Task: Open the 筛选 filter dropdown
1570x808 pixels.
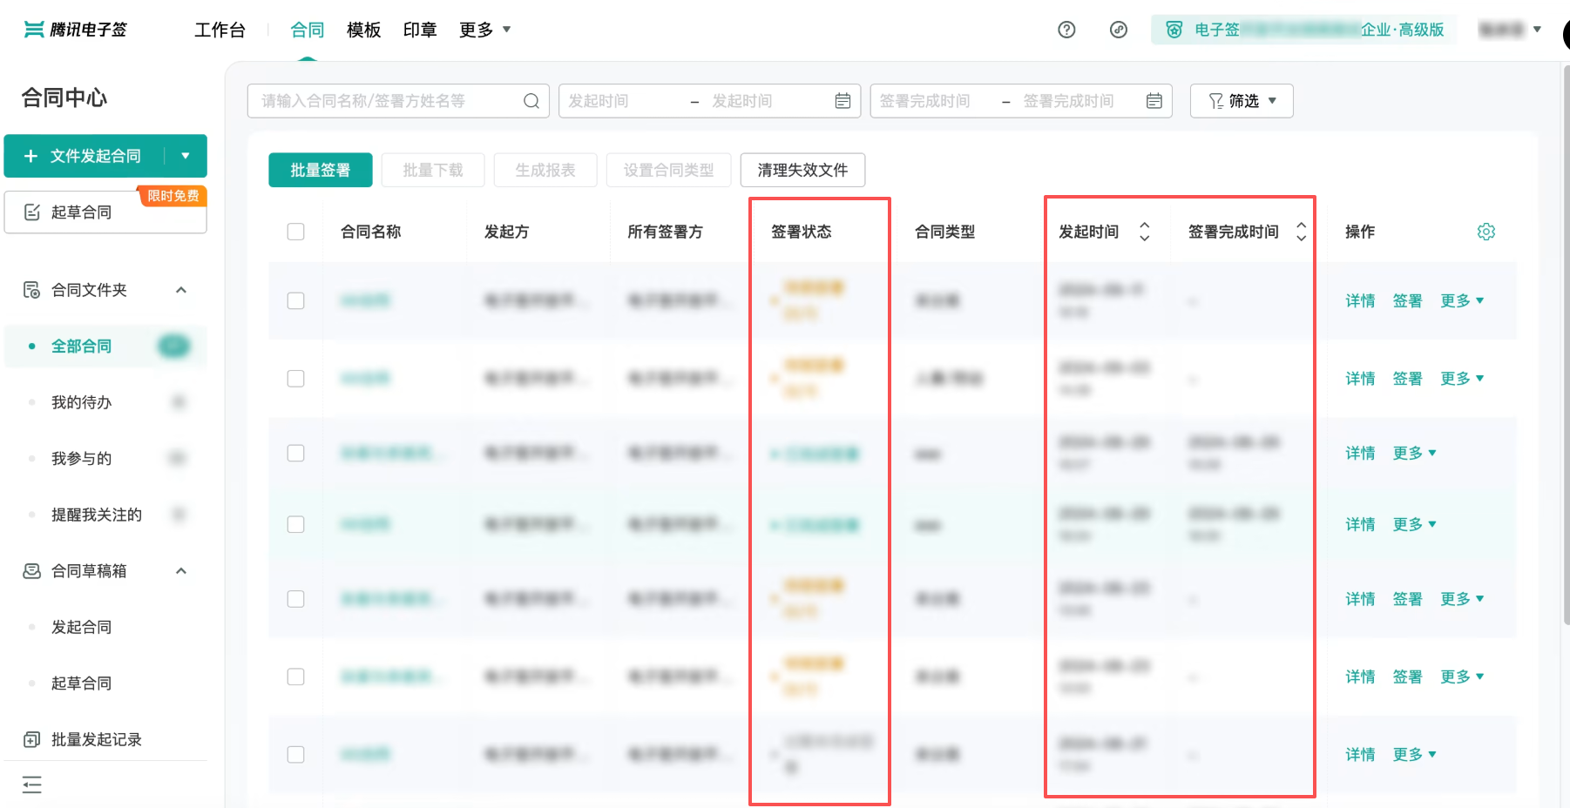Action: coord(1242,101)
